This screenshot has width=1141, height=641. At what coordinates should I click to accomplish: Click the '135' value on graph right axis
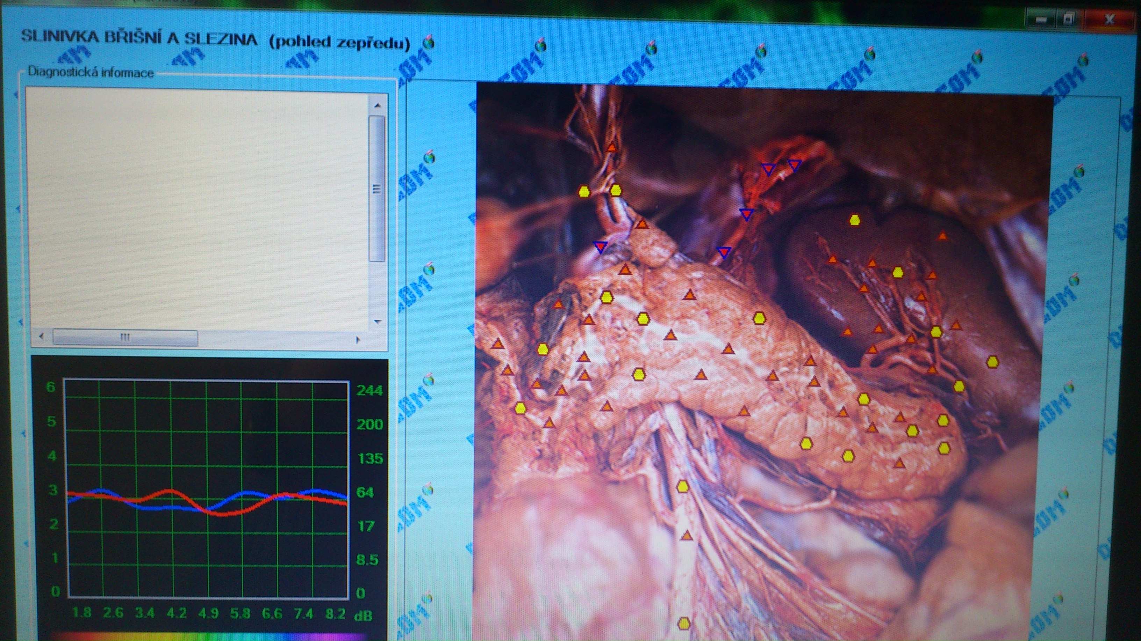370,458
